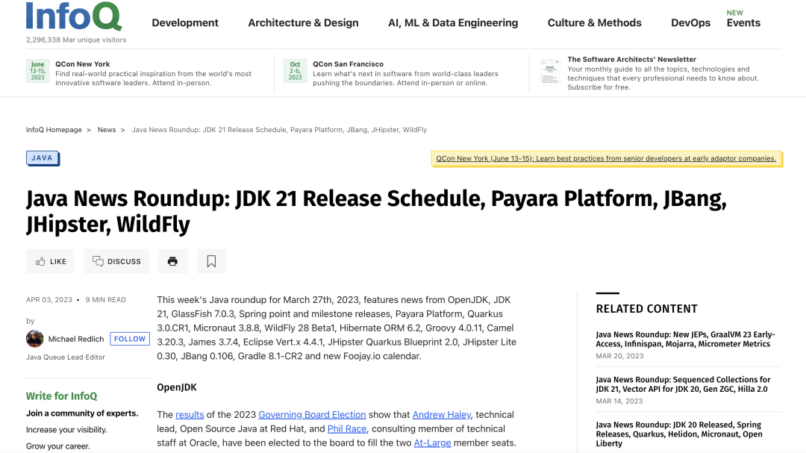Viewport: 806px width, 453px height.
Task: Click the 'MAR 14, 2023' date text
Action: pos(619,401)
